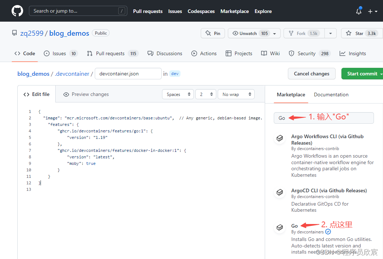Viewport: 383px width, 259px height.
Task: Click the Fork count 1.5k
Action: (314, 34)
